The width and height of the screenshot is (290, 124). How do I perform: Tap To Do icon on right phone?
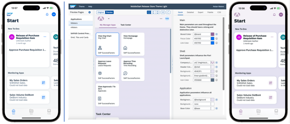point(276,112)
